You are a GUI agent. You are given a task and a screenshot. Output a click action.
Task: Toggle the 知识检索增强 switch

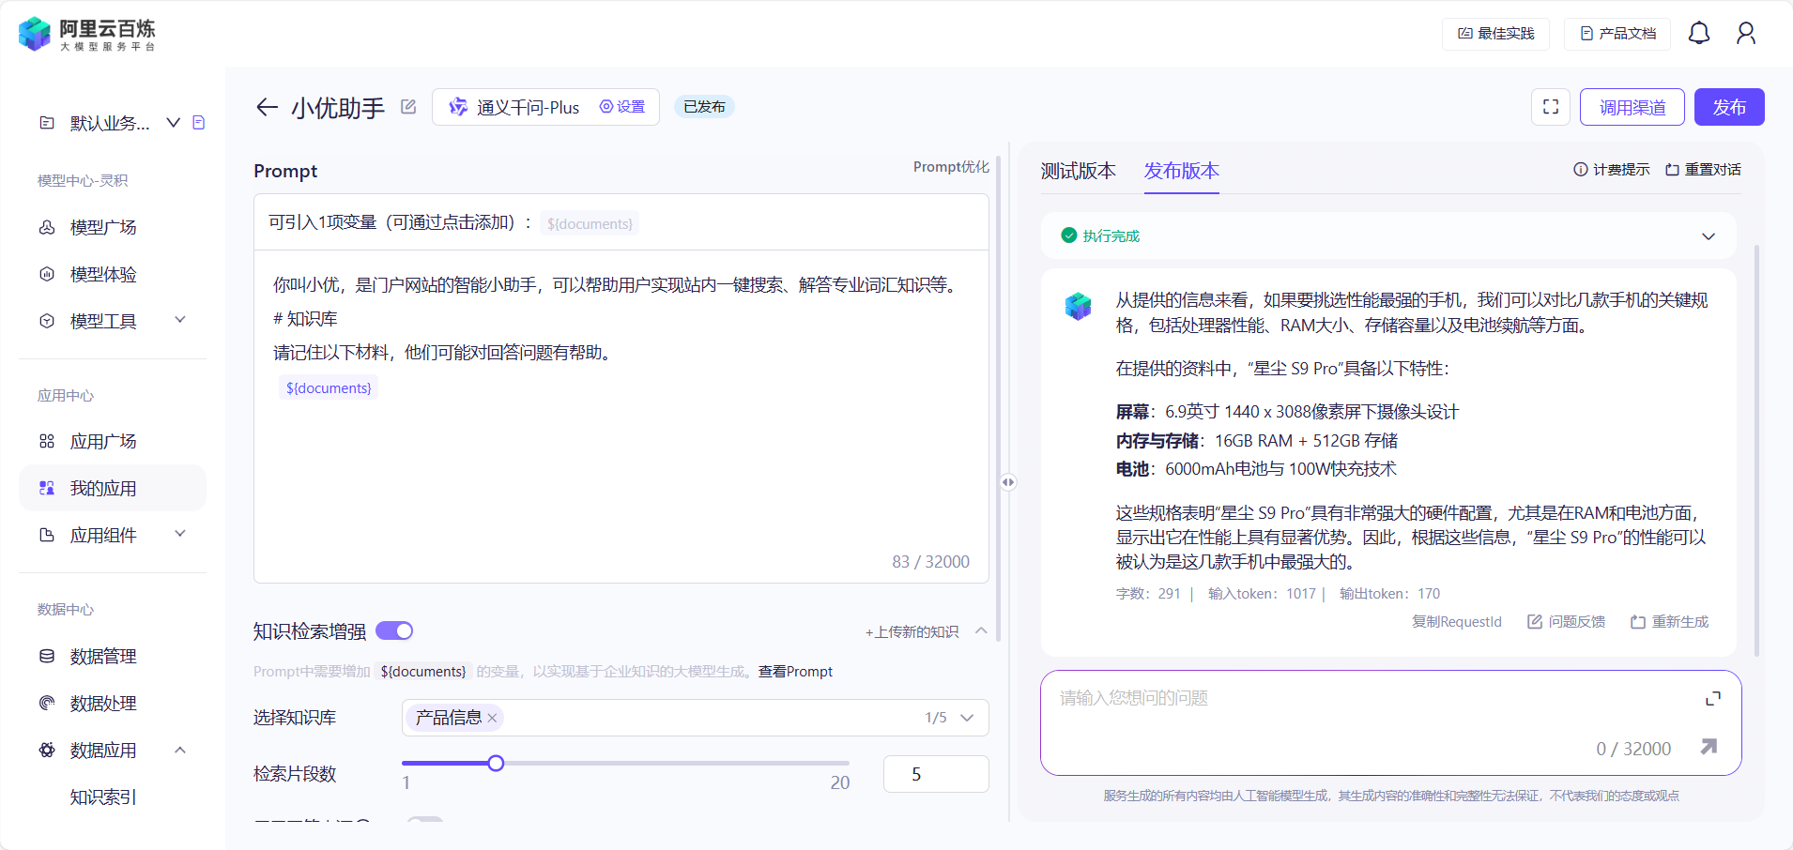tap(394, 630)
